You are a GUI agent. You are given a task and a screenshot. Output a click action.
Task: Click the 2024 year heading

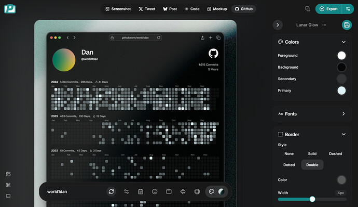[54, 82]
